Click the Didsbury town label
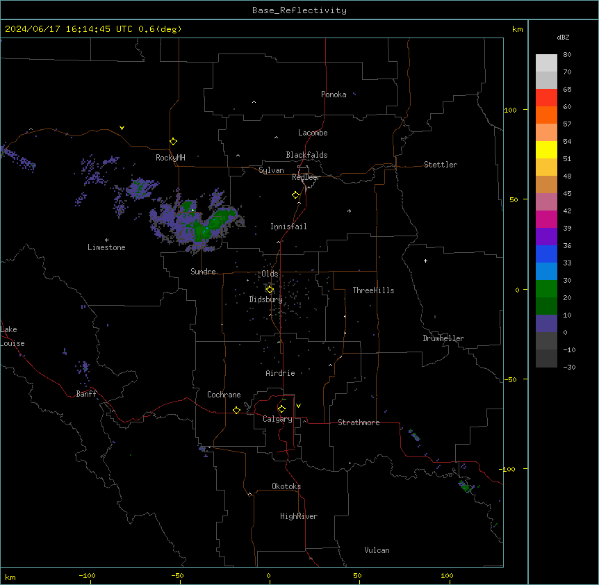Viewport: 599px width, 585px height. point(266,299)
